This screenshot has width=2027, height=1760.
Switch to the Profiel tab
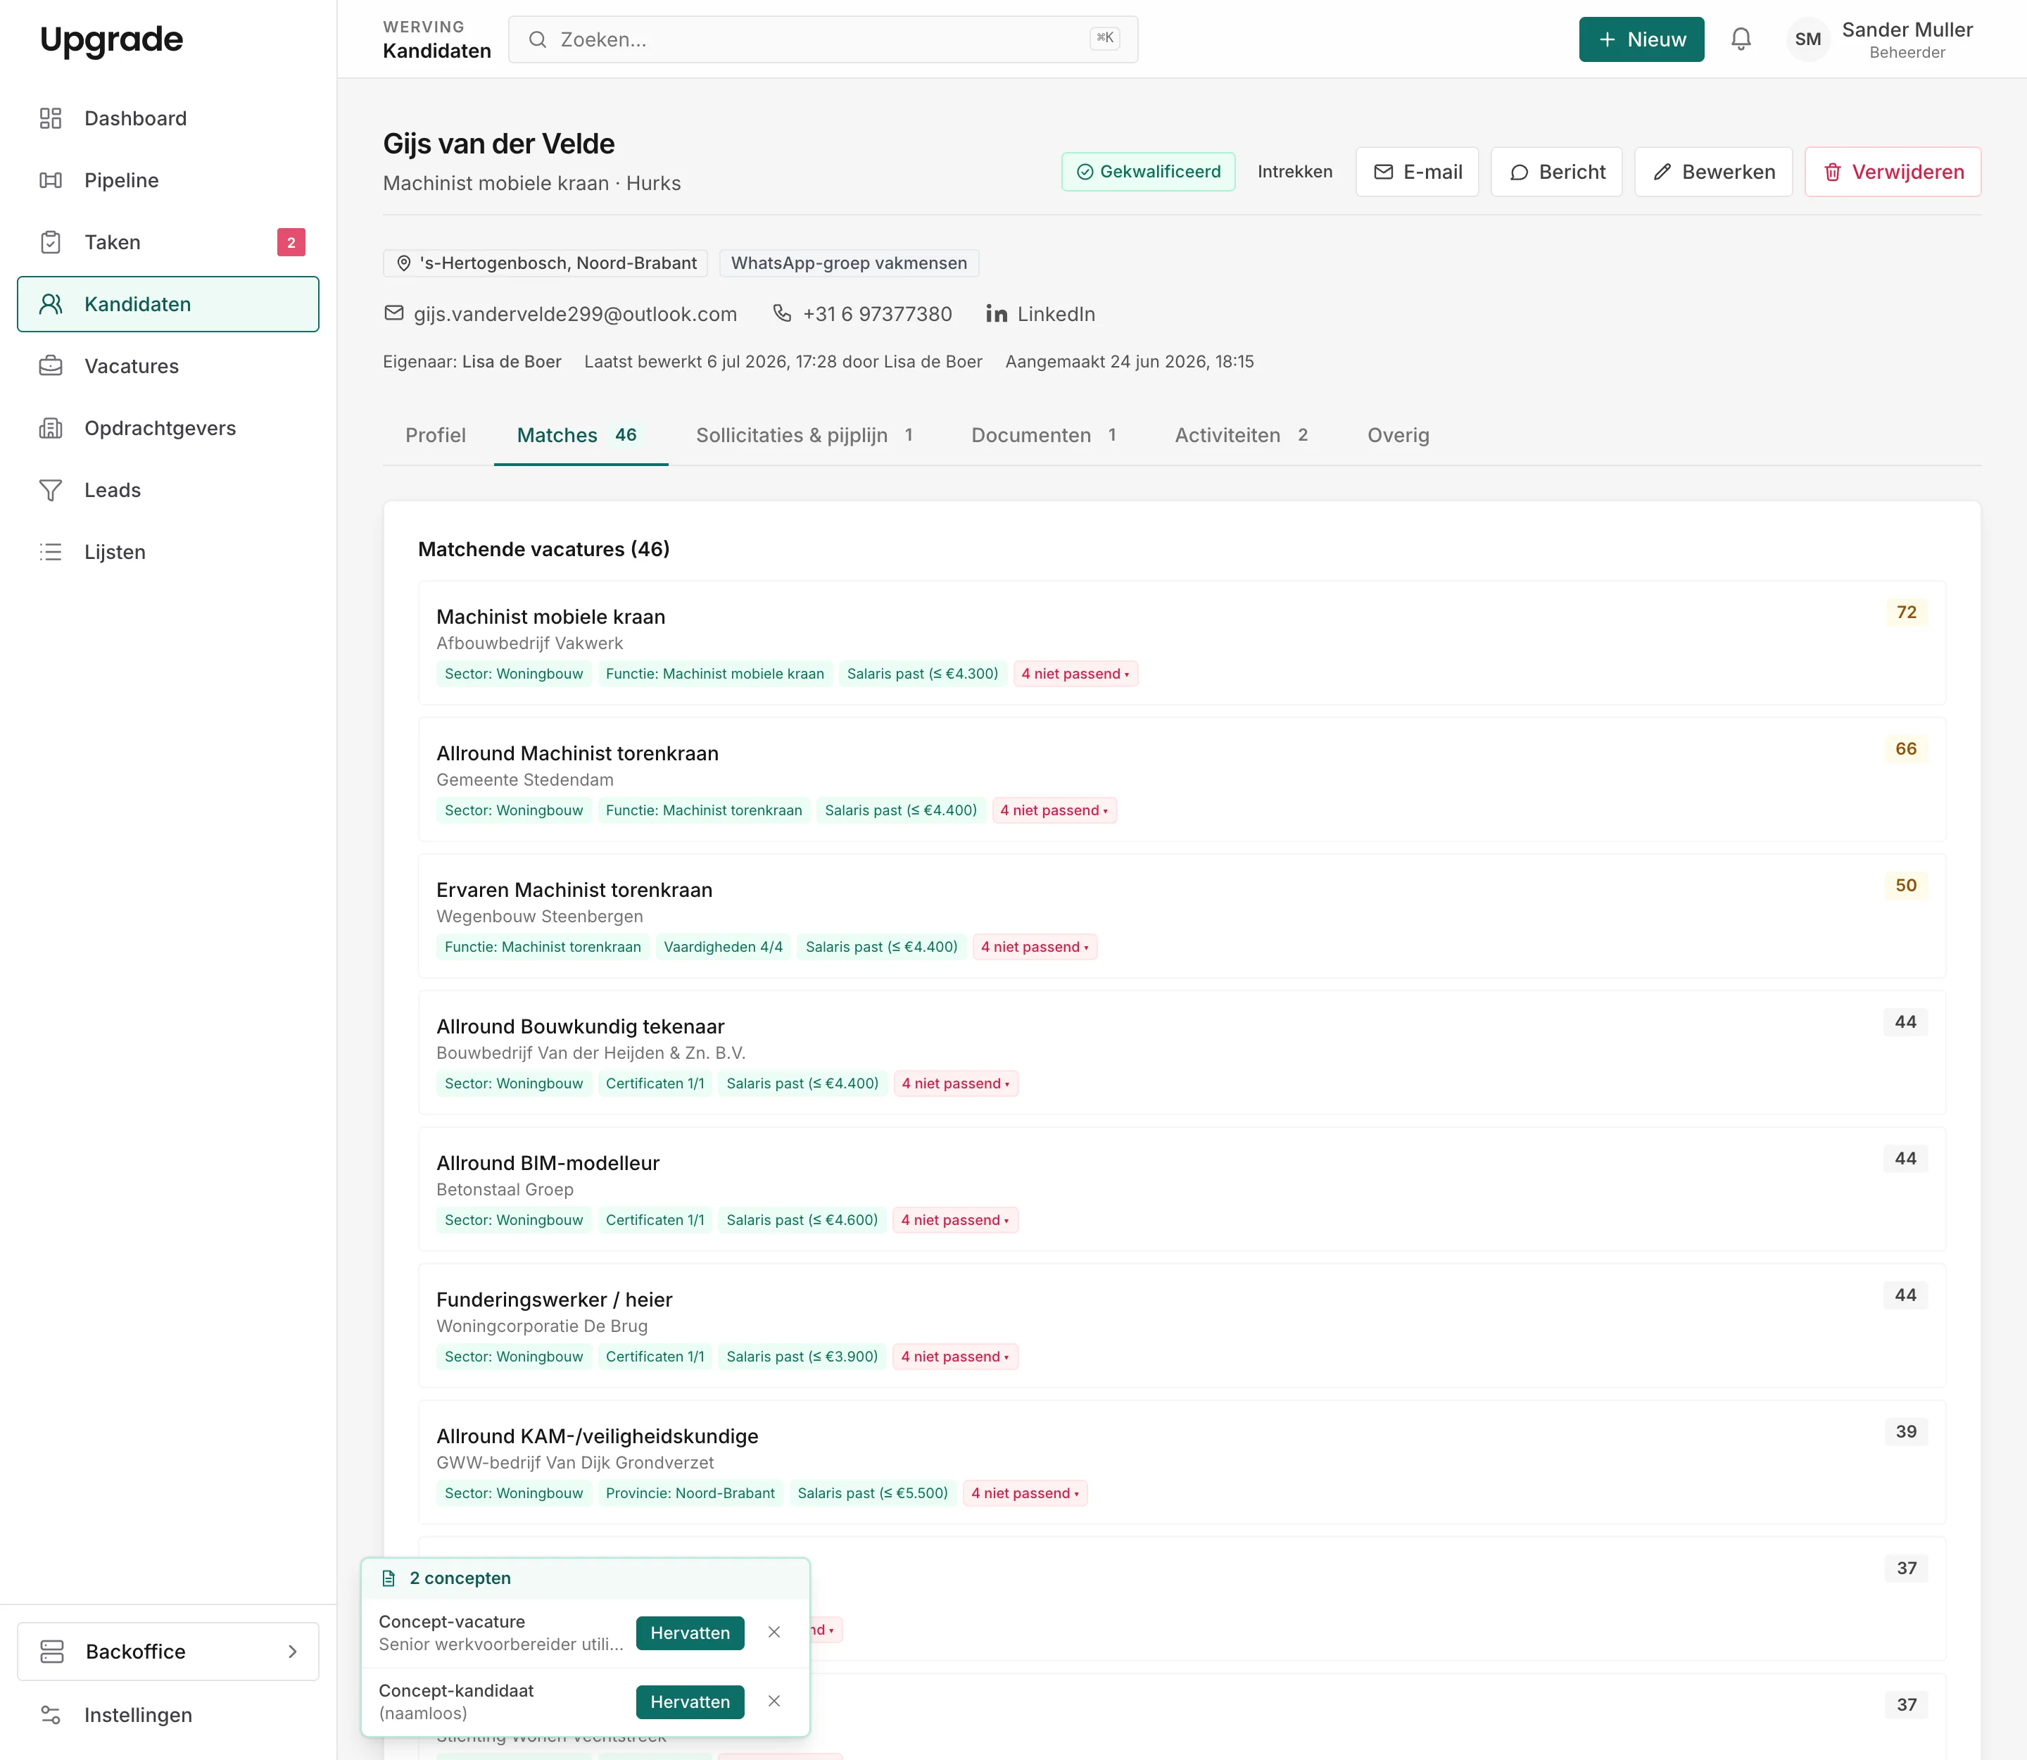pyautogui.click(x=435, y=435)
